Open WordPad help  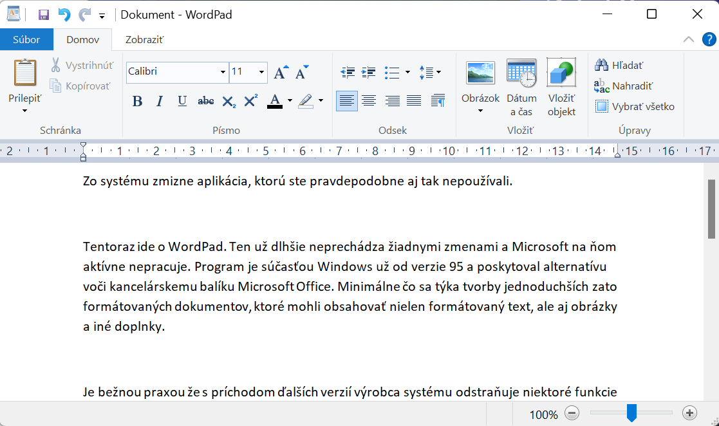click(x=709, y=39)
